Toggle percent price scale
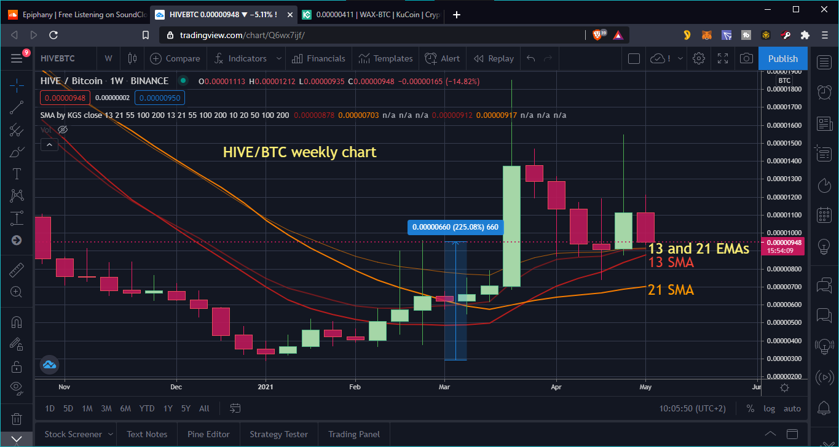The image size is (839, 447). click(750, 408)
